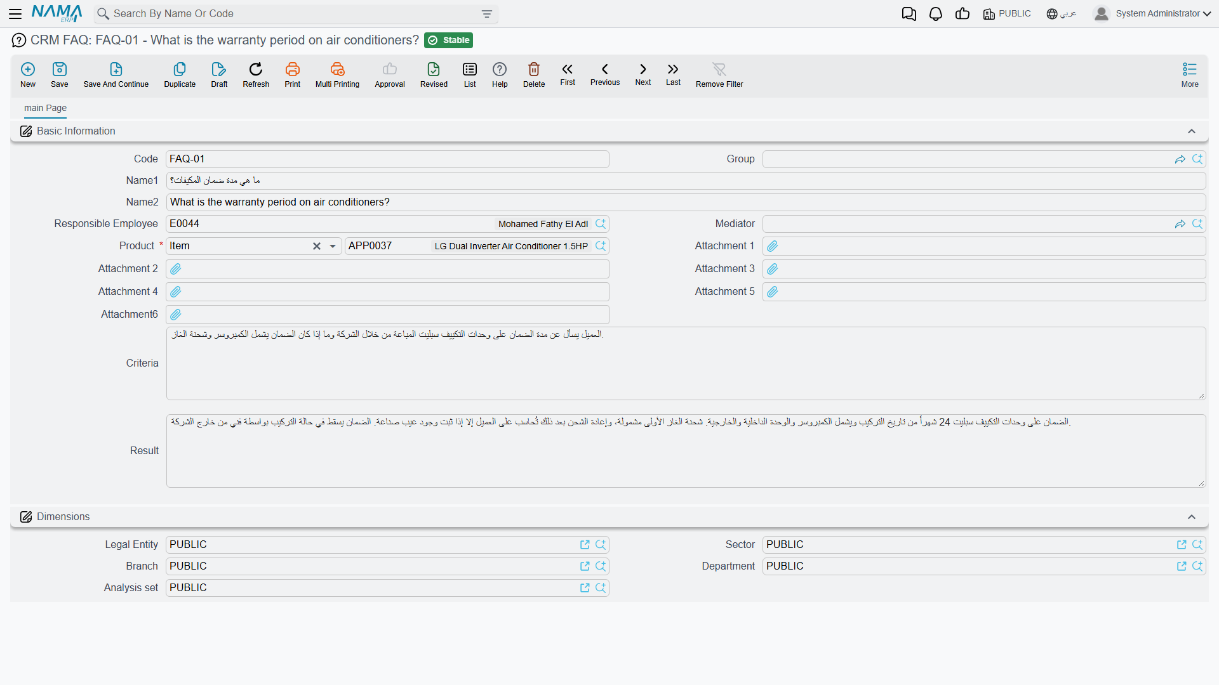
Task: Search Responsible Employee lookup
Action: [601, 224]
